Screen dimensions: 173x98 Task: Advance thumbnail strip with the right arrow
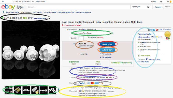pyautogui.click(x=59, y=90)
